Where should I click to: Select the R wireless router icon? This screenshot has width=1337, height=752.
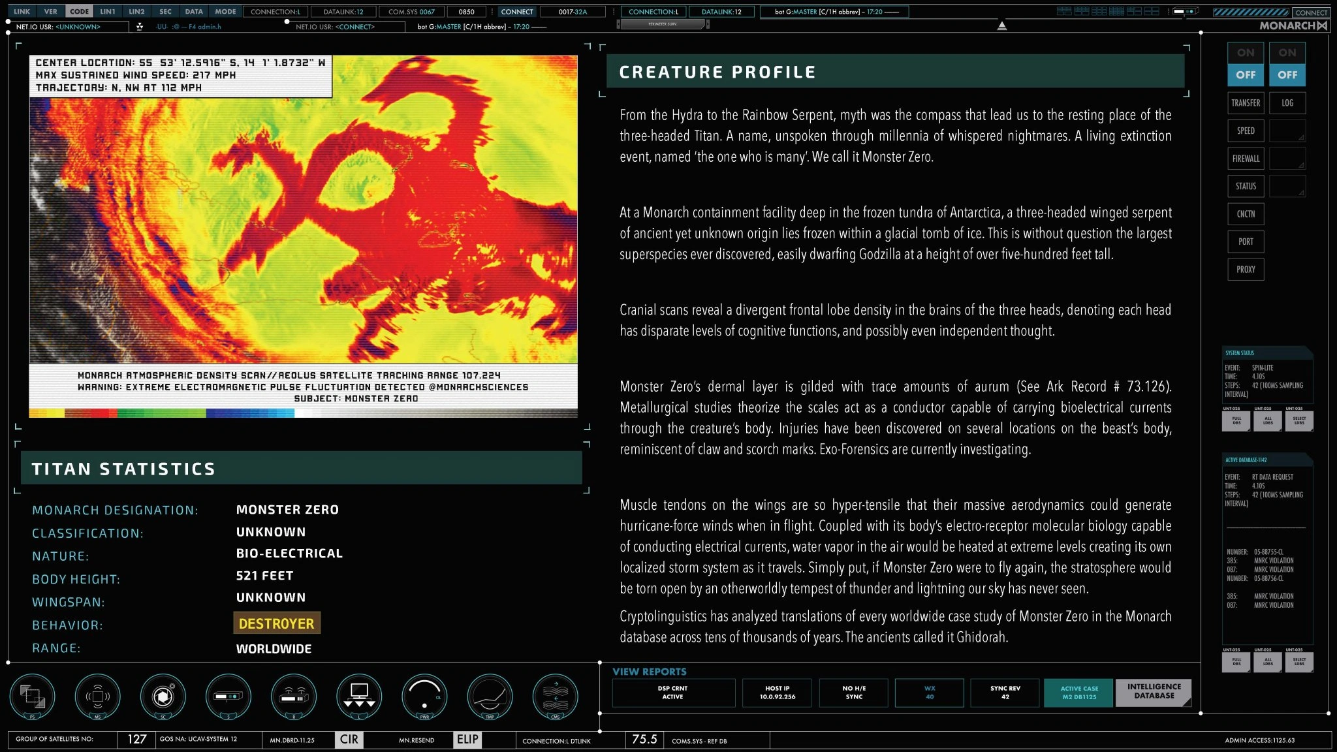[295, 697]
